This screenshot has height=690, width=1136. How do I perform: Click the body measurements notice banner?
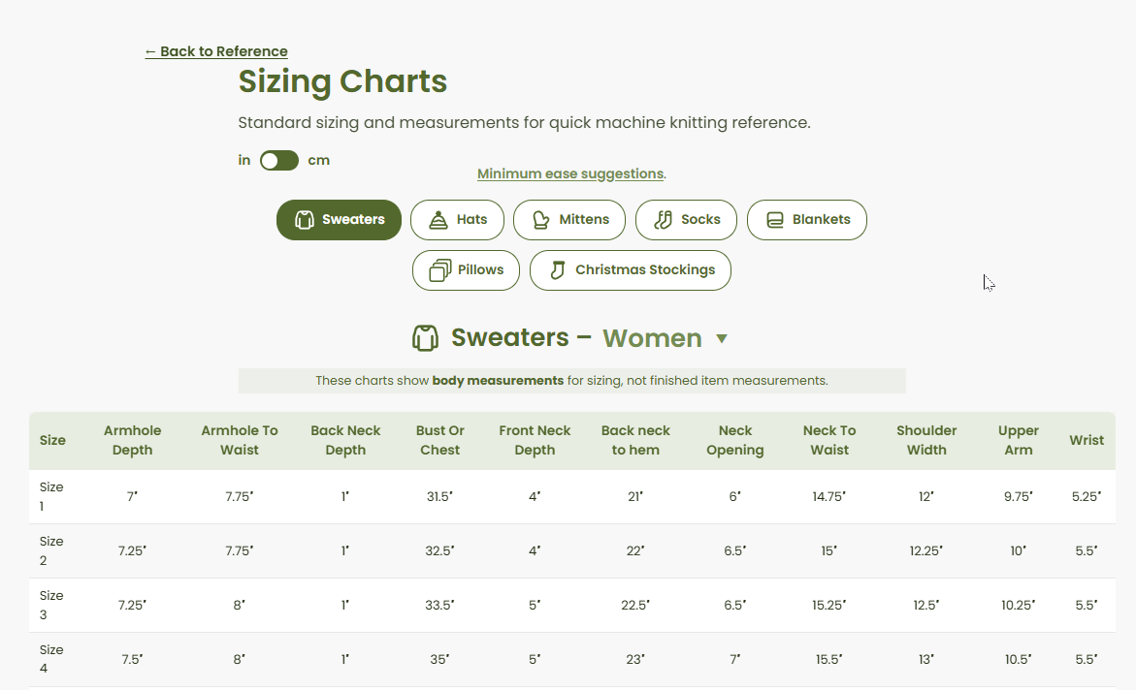[571, 381]
